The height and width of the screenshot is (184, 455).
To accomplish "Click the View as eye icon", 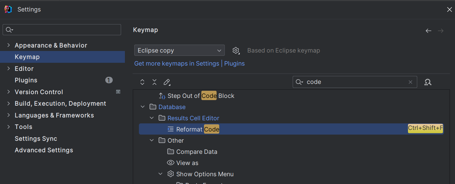I will [x=170, y=163].
